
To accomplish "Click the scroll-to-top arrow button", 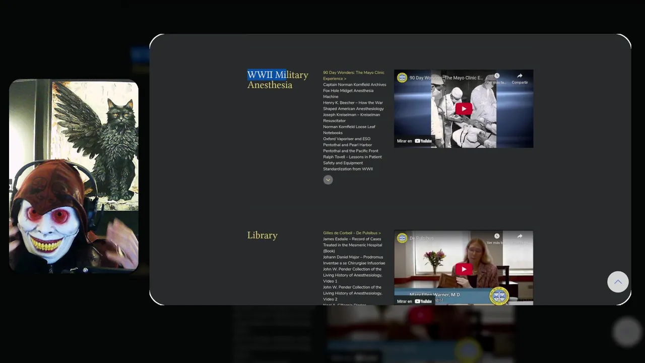I will 618,282.
